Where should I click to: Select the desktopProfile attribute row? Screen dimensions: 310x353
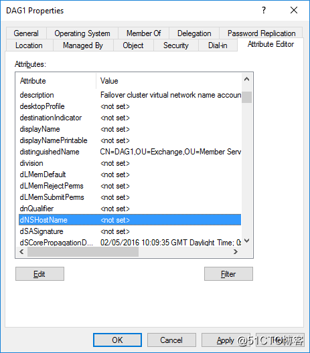click(130, 106)
